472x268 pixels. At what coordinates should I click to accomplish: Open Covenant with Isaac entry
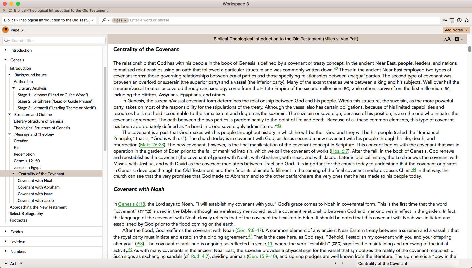pos(35,194)
